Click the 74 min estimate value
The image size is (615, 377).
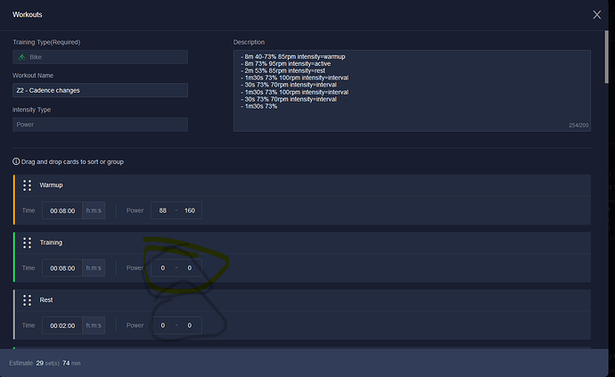(71, 364)
